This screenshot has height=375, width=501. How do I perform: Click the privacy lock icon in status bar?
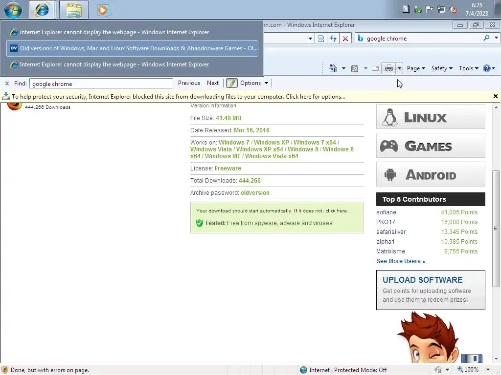pyautogui.click(x=438, y=370)
